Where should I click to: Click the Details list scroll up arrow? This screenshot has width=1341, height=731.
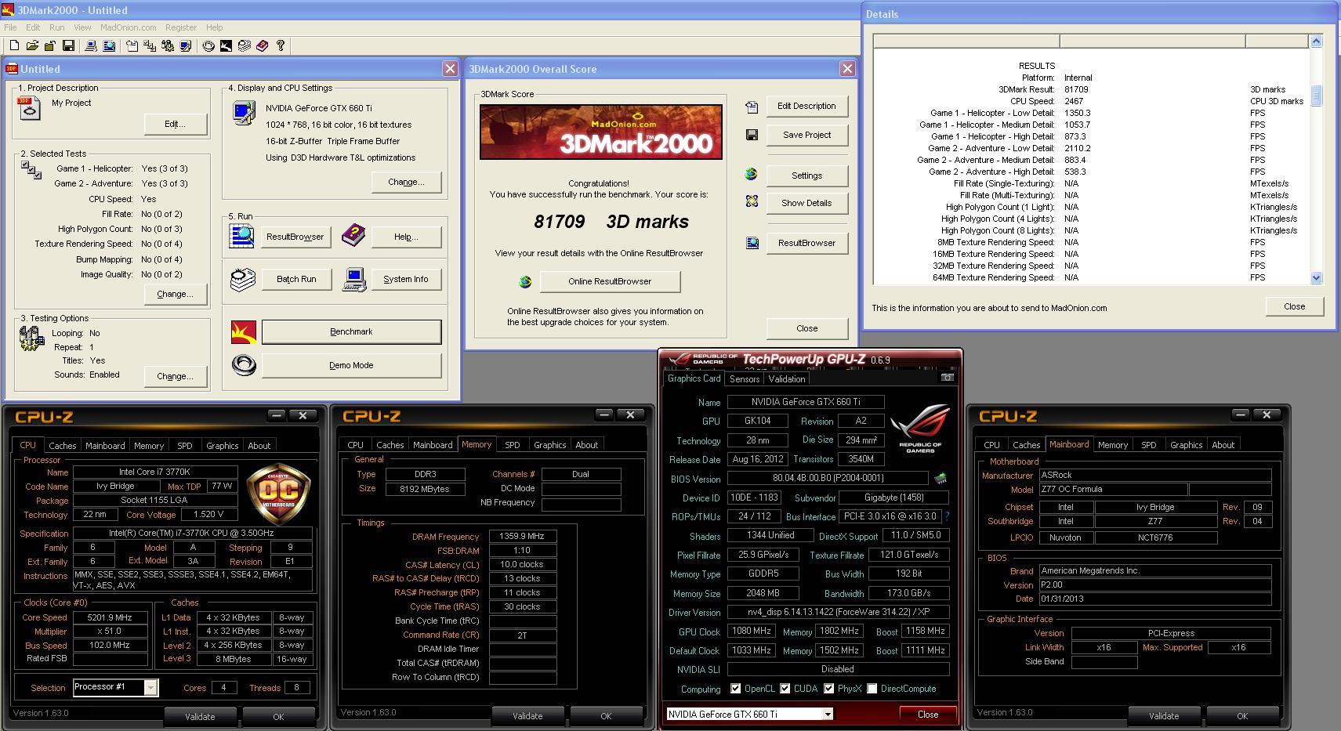click(x=1316, y=41)
